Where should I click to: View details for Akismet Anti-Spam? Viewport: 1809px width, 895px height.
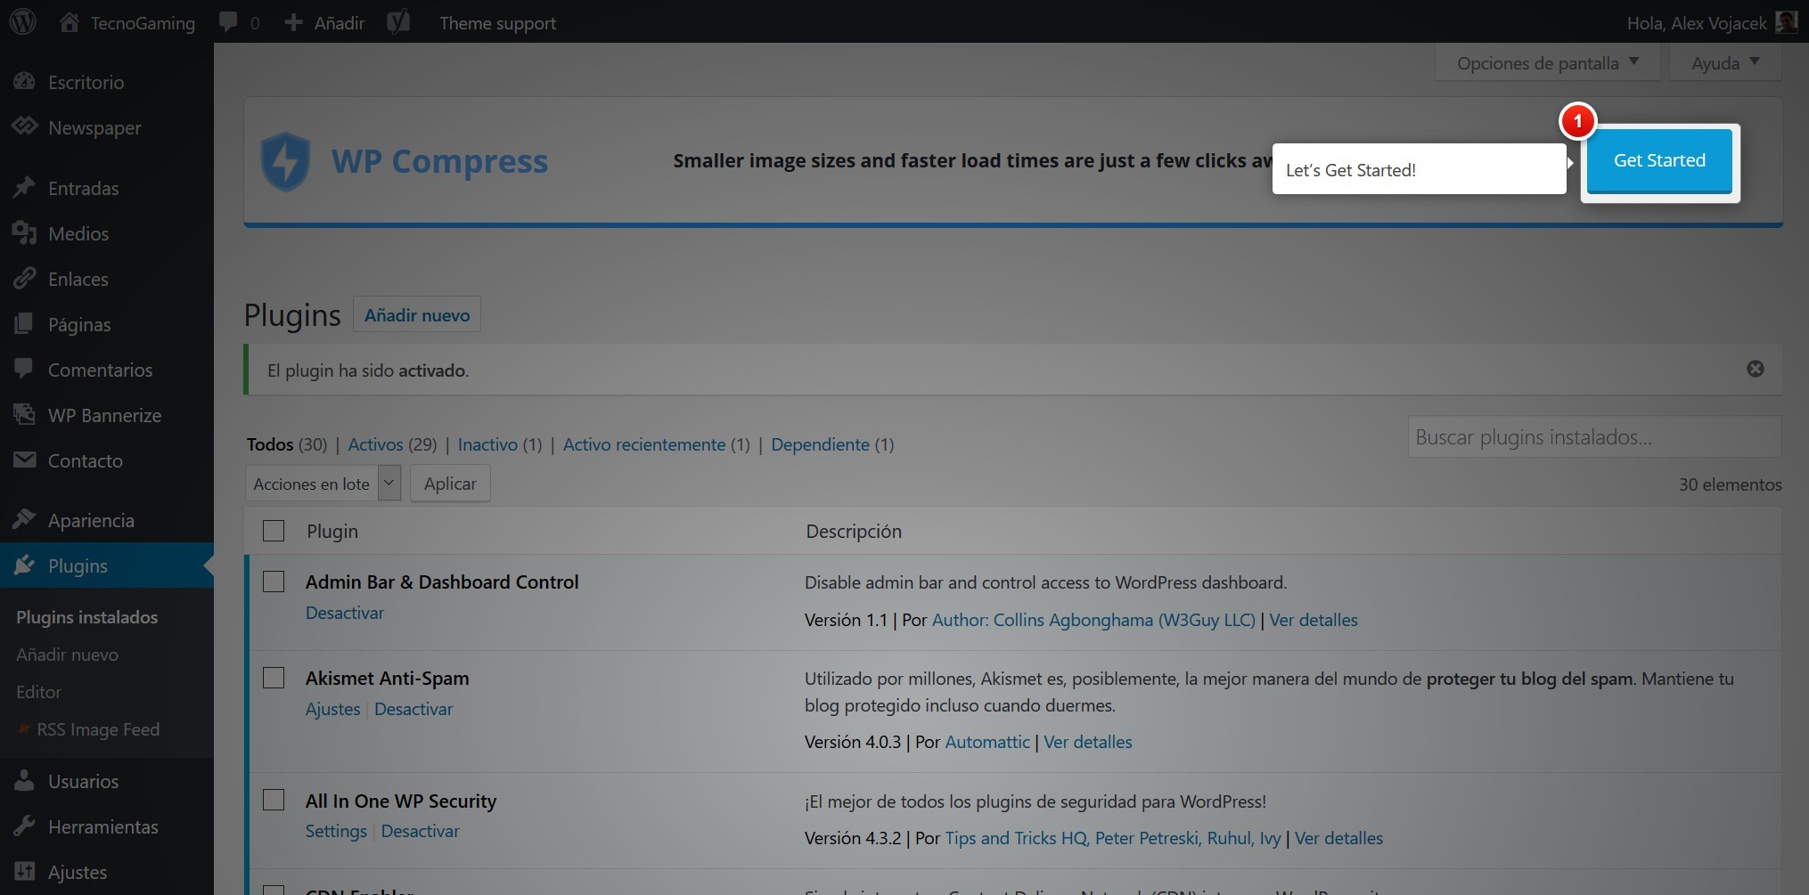click(x=1088, y=742)
